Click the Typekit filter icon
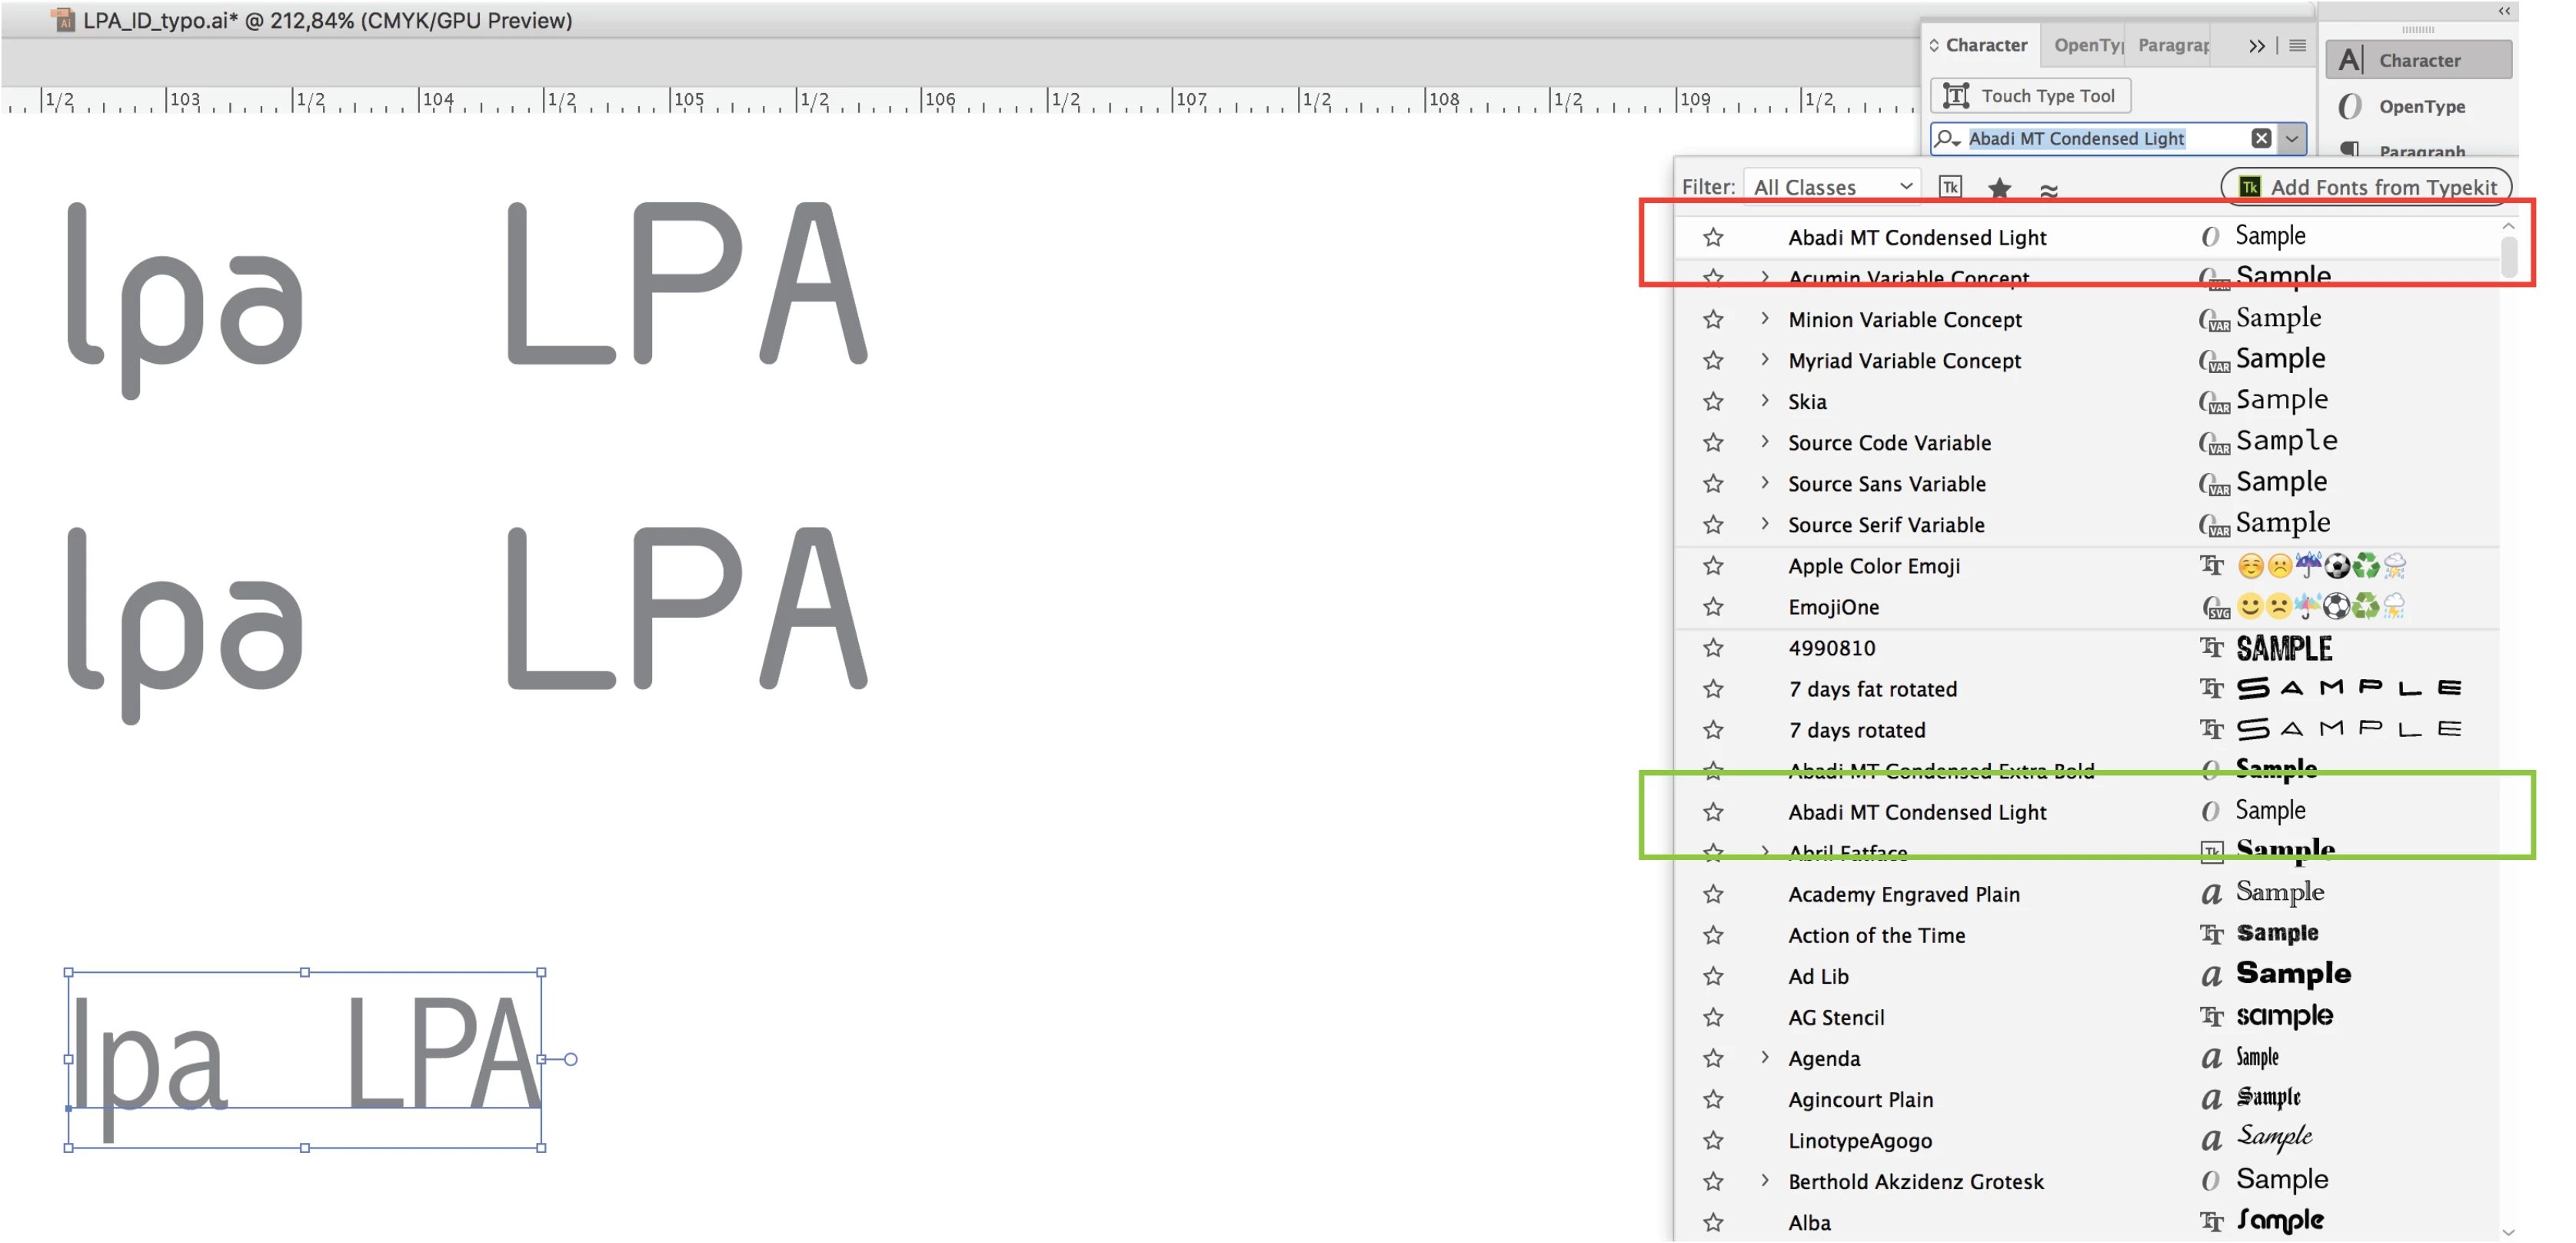The width and height of the screenshot is (2576, 1243). pyautogui.click(x=1950, y=187)
